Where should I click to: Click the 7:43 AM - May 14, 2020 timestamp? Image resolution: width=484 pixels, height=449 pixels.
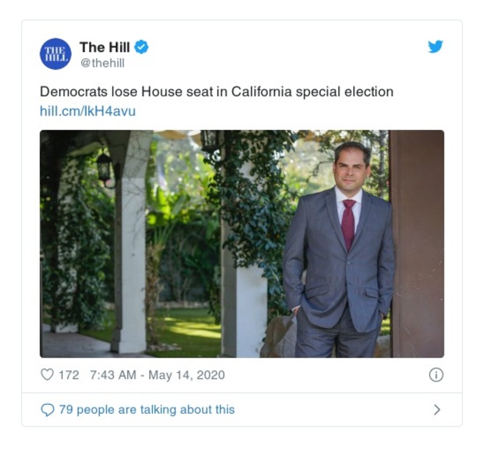tap(157, 375)
